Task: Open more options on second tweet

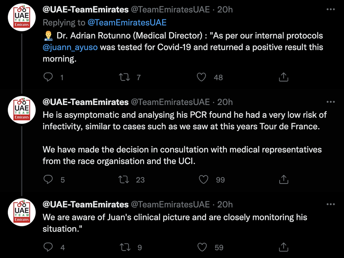Action: tap(331, 102)
